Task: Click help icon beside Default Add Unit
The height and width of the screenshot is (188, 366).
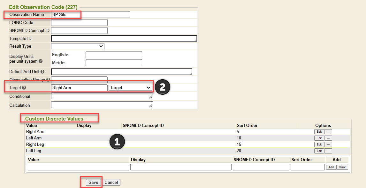Action: tap(42, 72)
